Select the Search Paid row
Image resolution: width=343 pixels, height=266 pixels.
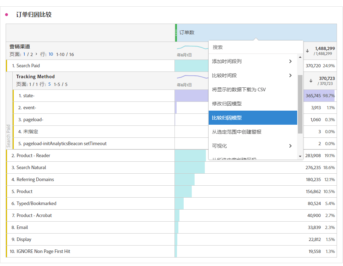[x=90, y=66]
